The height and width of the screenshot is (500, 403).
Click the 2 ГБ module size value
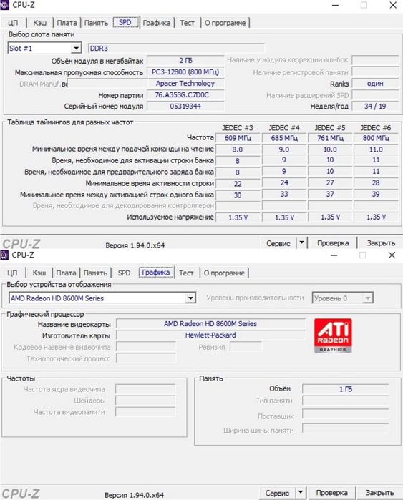point(185,60)
